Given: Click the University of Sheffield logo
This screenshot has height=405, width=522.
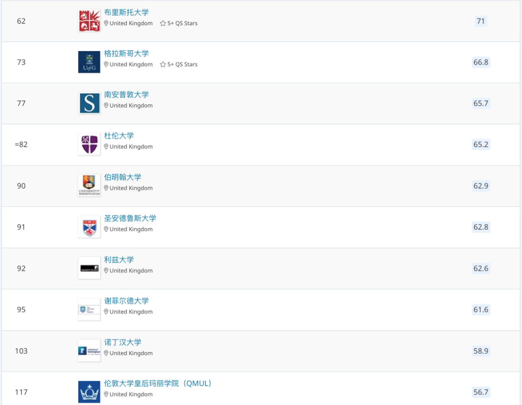Looking at the screenshot, I should (x=89, y=309).
